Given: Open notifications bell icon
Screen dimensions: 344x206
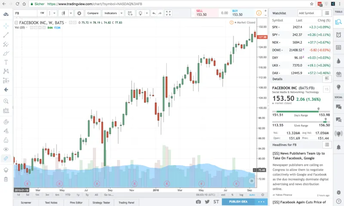Looking at the screenshot, I should coord(338,147).
